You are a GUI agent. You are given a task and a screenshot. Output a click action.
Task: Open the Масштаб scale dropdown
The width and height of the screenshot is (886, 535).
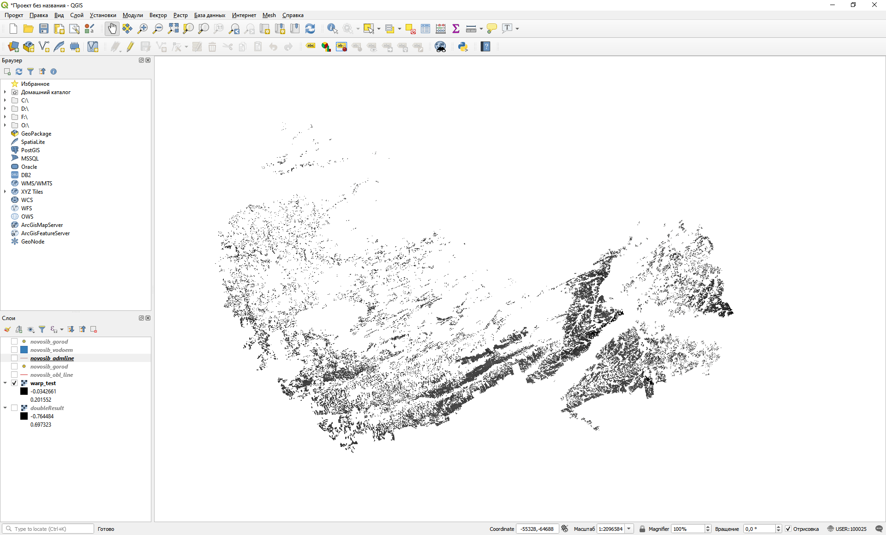pos(629,529)
